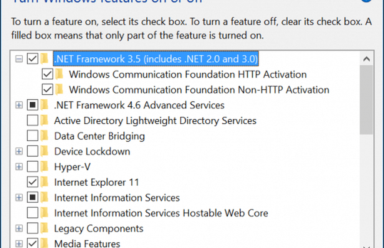Viewport: 384px width, 248px height.
Task: Click the folder icon beside Data Center Bridging
Action: pos(45,136)
